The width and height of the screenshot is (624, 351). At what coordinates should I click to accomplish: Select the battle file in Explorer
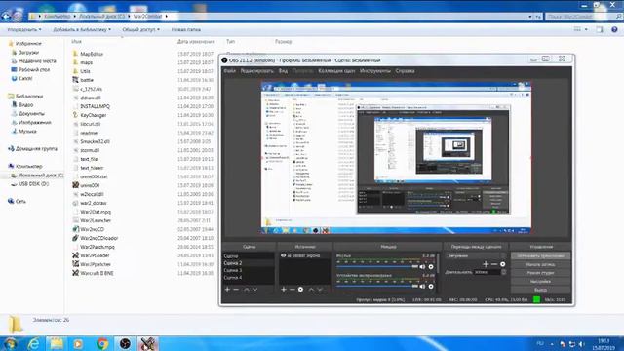(x=87, y=80)
